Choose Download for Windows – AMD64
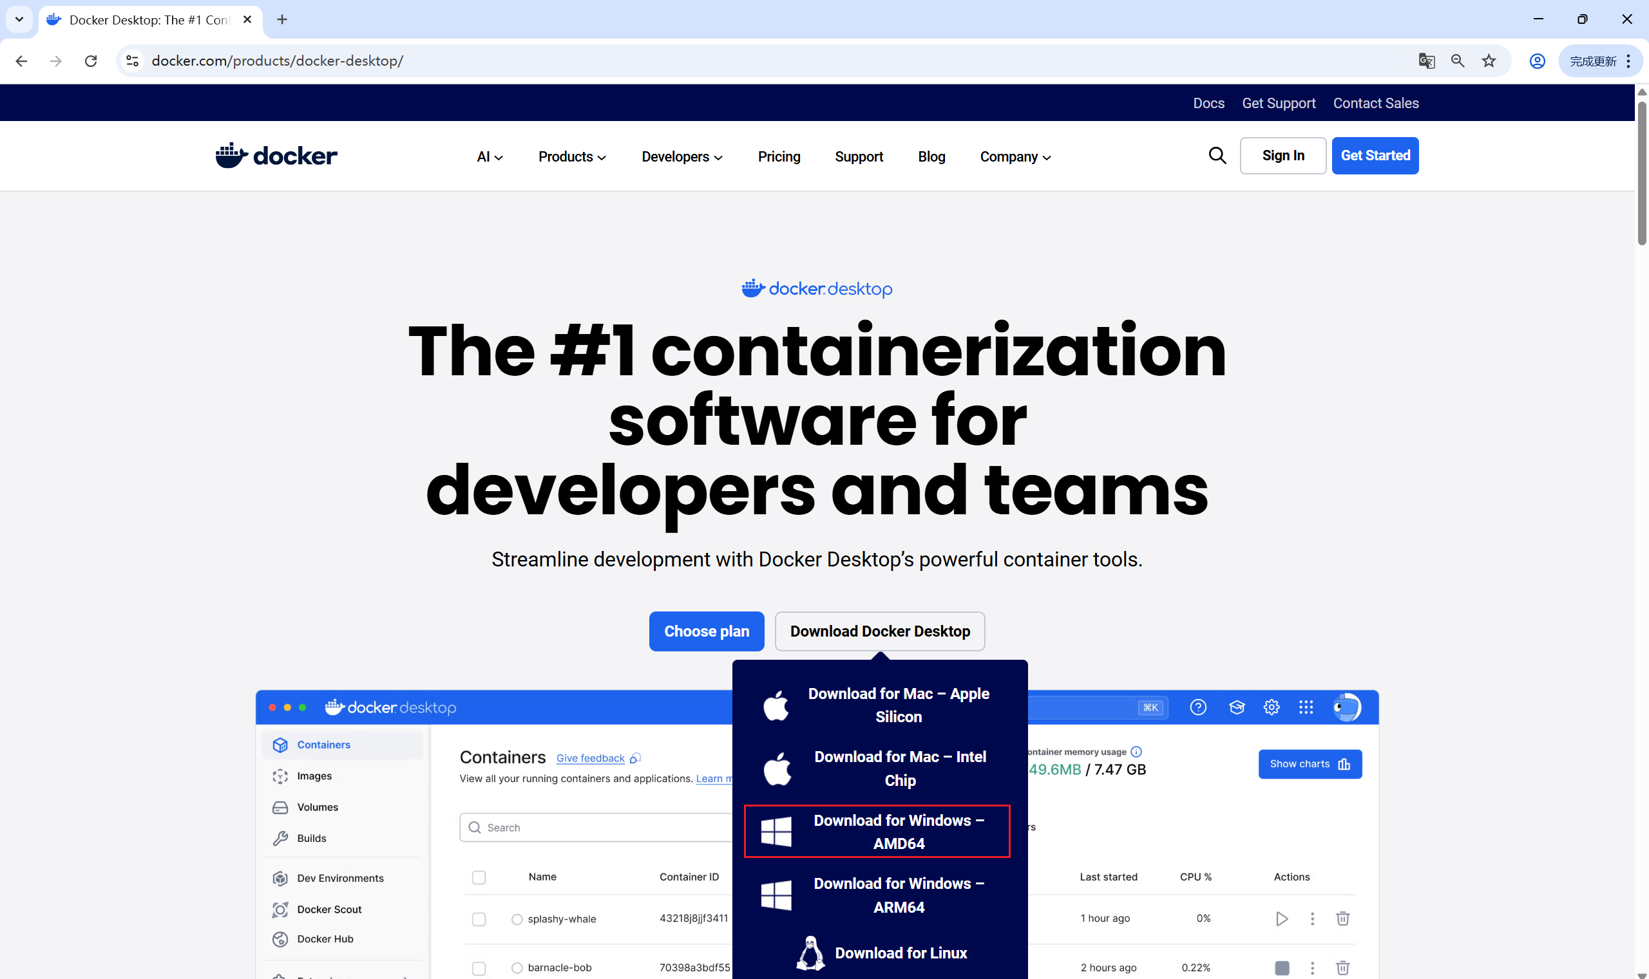Screen dimensions: 1649x979 click(x=877, y=831)
